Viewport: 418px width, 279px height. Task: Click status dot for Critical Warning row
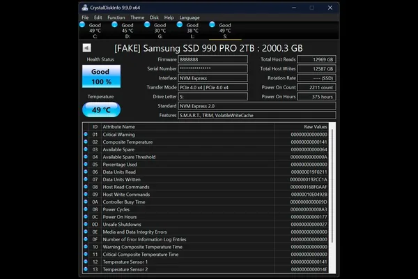pyautogui.click(x=86, y=135)
